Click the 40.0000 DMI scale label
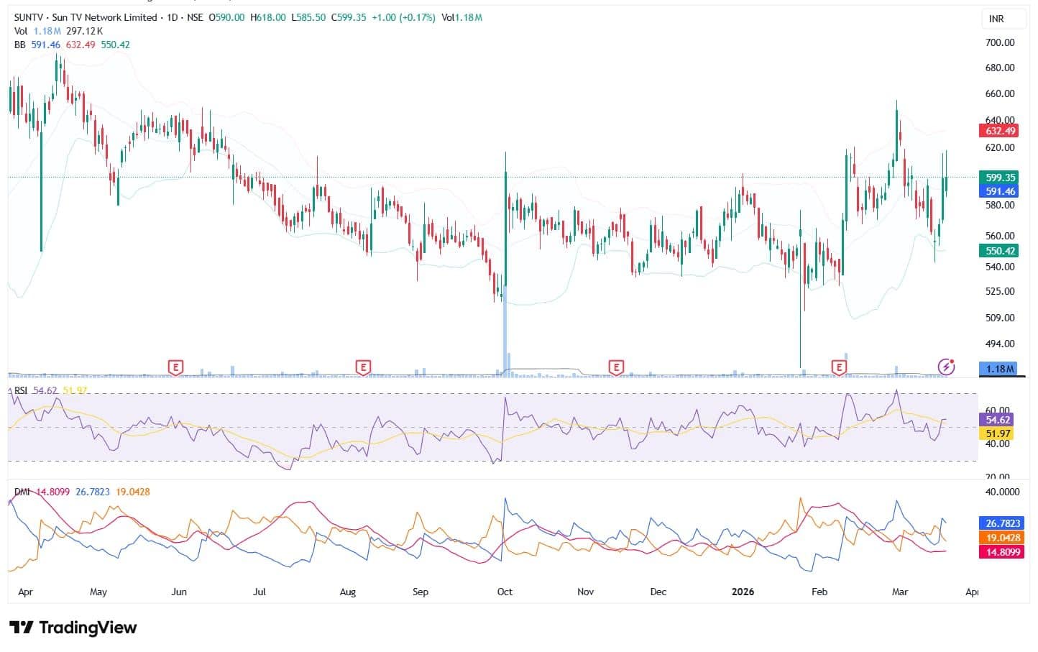1038x652 pixels. coord(1002,492)
